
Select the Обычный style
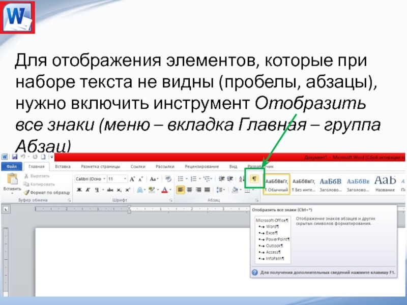click(277, 184)
